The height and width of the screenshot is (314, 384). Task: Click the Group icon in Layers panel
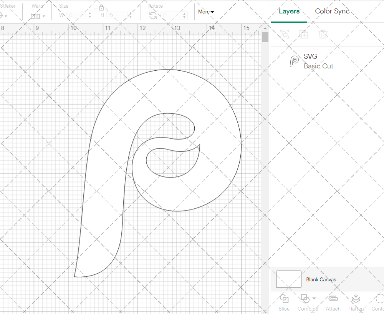click(x=285, y=34)
